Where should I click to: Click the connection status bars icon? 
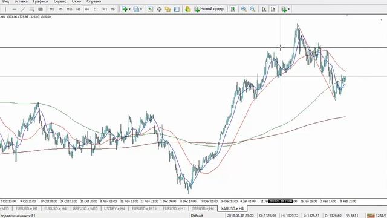click(x=371, y=216)
